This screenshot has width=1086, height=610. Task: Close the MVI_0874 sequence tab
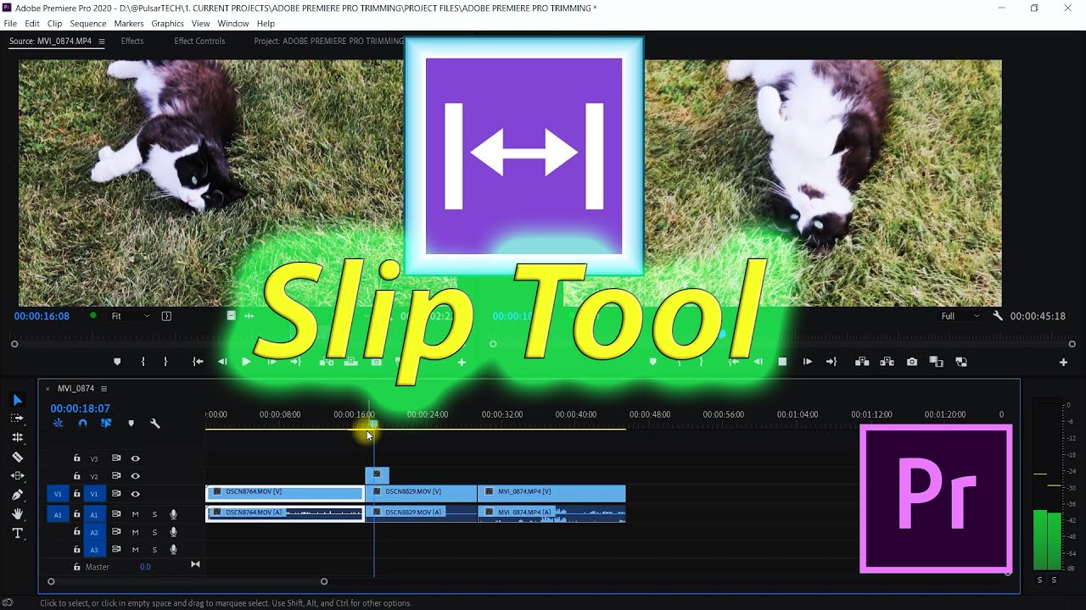tap(48, 389)
